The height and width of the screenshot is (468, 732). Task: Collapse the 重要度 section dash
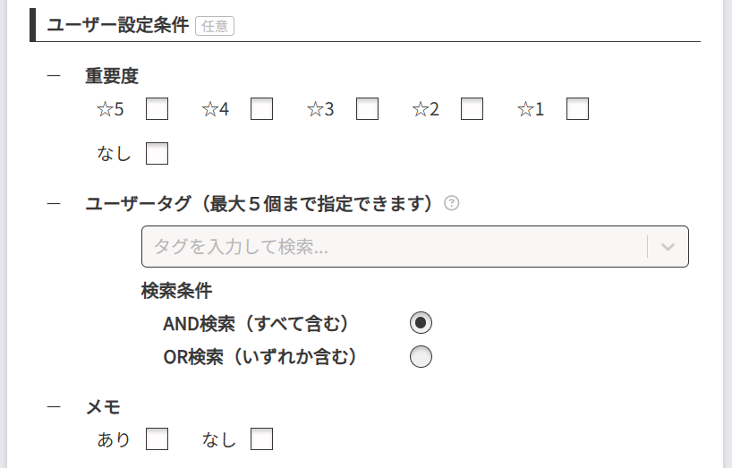pyautogui.click(x=54, y=77)
